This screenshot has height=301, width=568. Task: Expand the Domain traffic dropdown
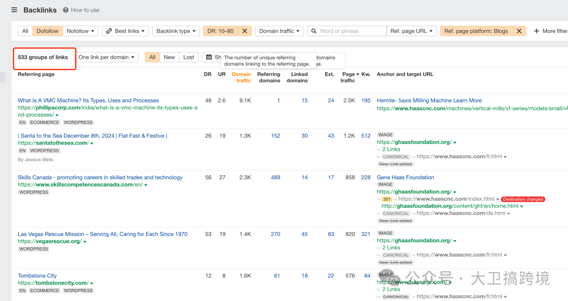point(279,31)
